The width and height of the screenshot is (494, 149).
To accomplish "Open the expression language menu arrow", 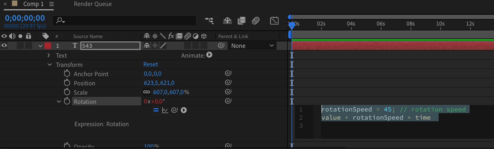I will point(184,110).
